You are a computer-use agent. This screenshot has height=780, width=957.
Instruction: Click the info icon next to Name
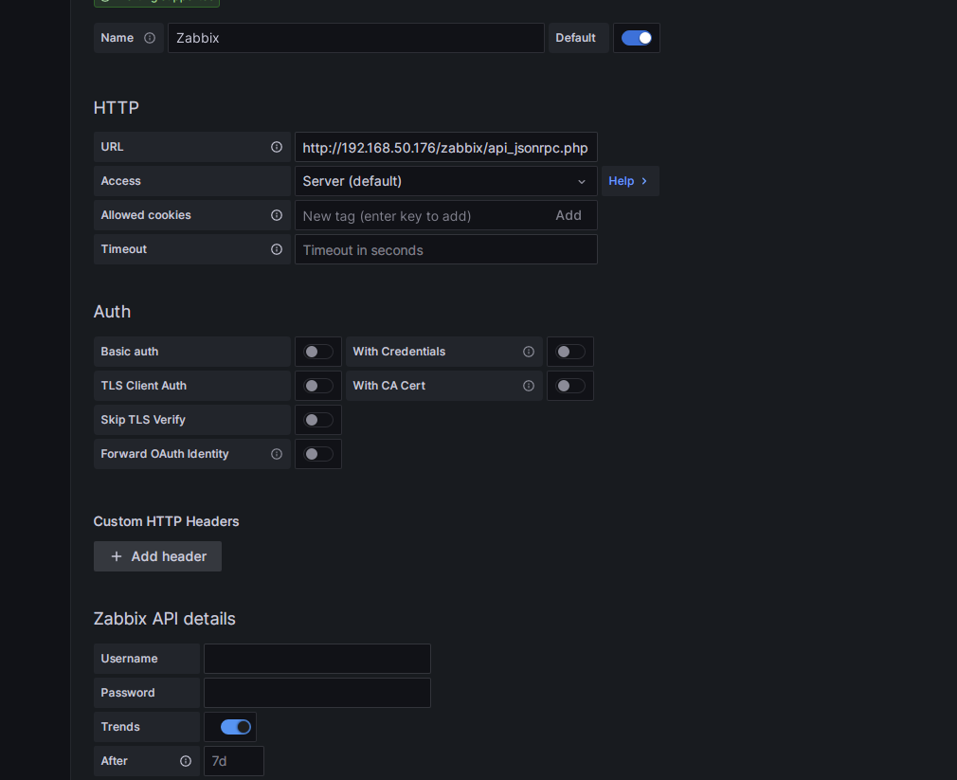(x=150, y=38)
